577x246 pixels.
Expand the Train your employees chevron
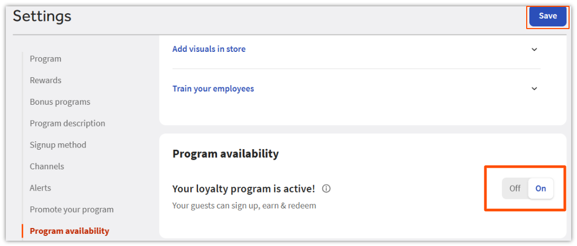pyautogui.click(x=534, y=89)
